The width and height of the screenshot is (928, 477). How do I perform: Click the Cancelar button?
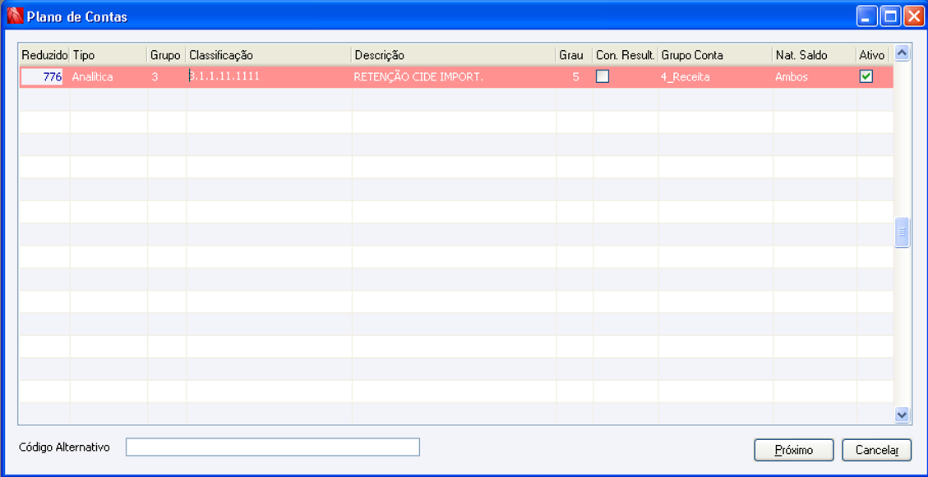876,450
